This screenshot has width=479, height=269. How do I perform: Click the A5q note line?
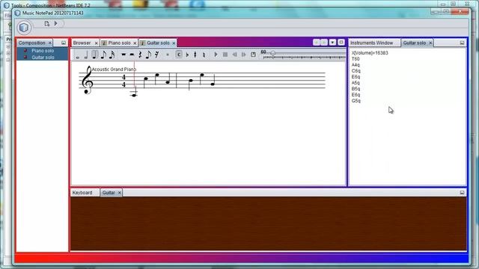click(356, 83)
